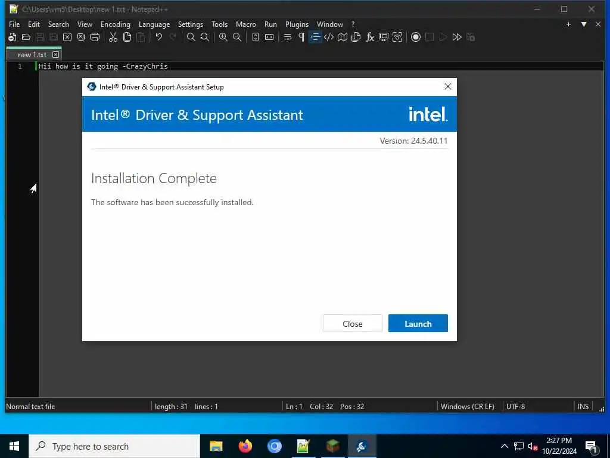
Task: Open the Plugins menu
Action: (297, 24)
